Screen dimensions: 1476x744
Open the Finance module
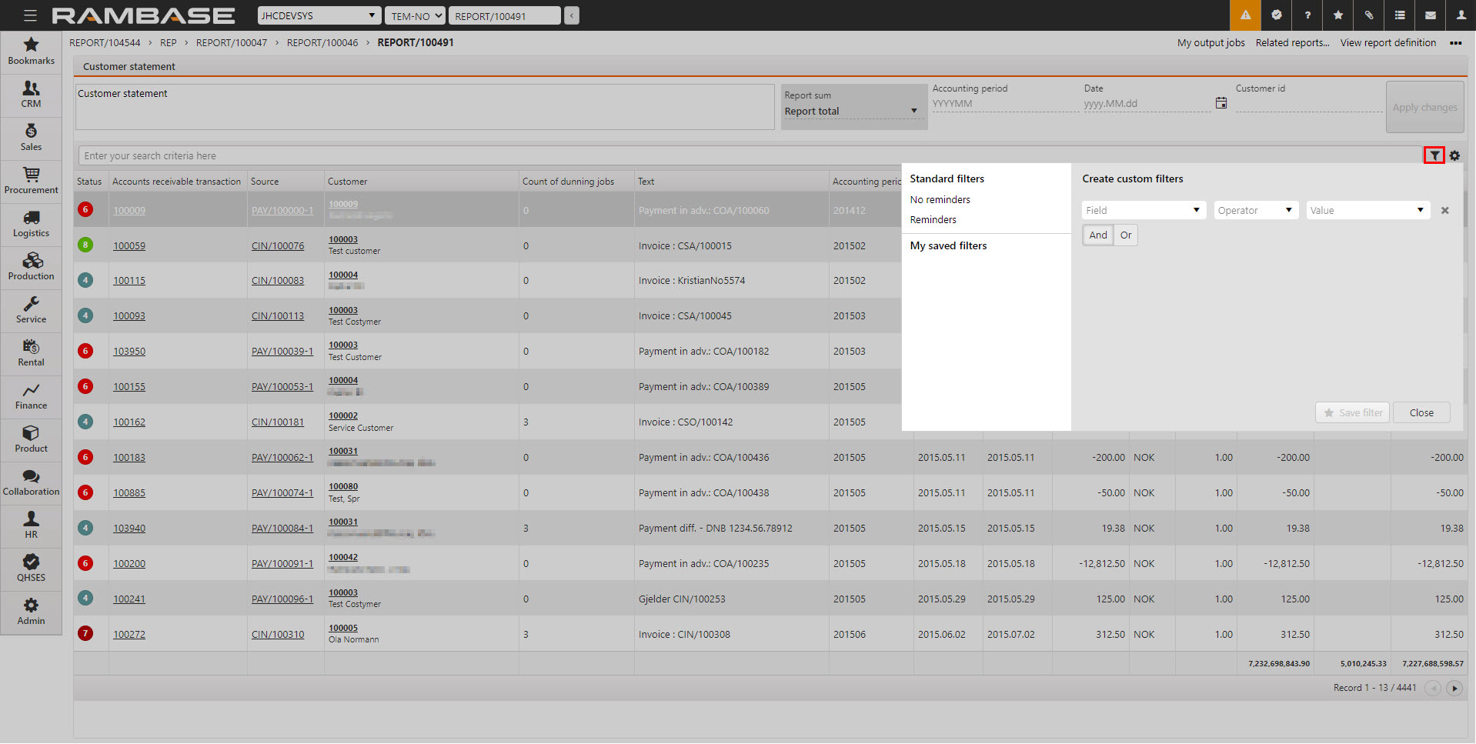(31, 396)
